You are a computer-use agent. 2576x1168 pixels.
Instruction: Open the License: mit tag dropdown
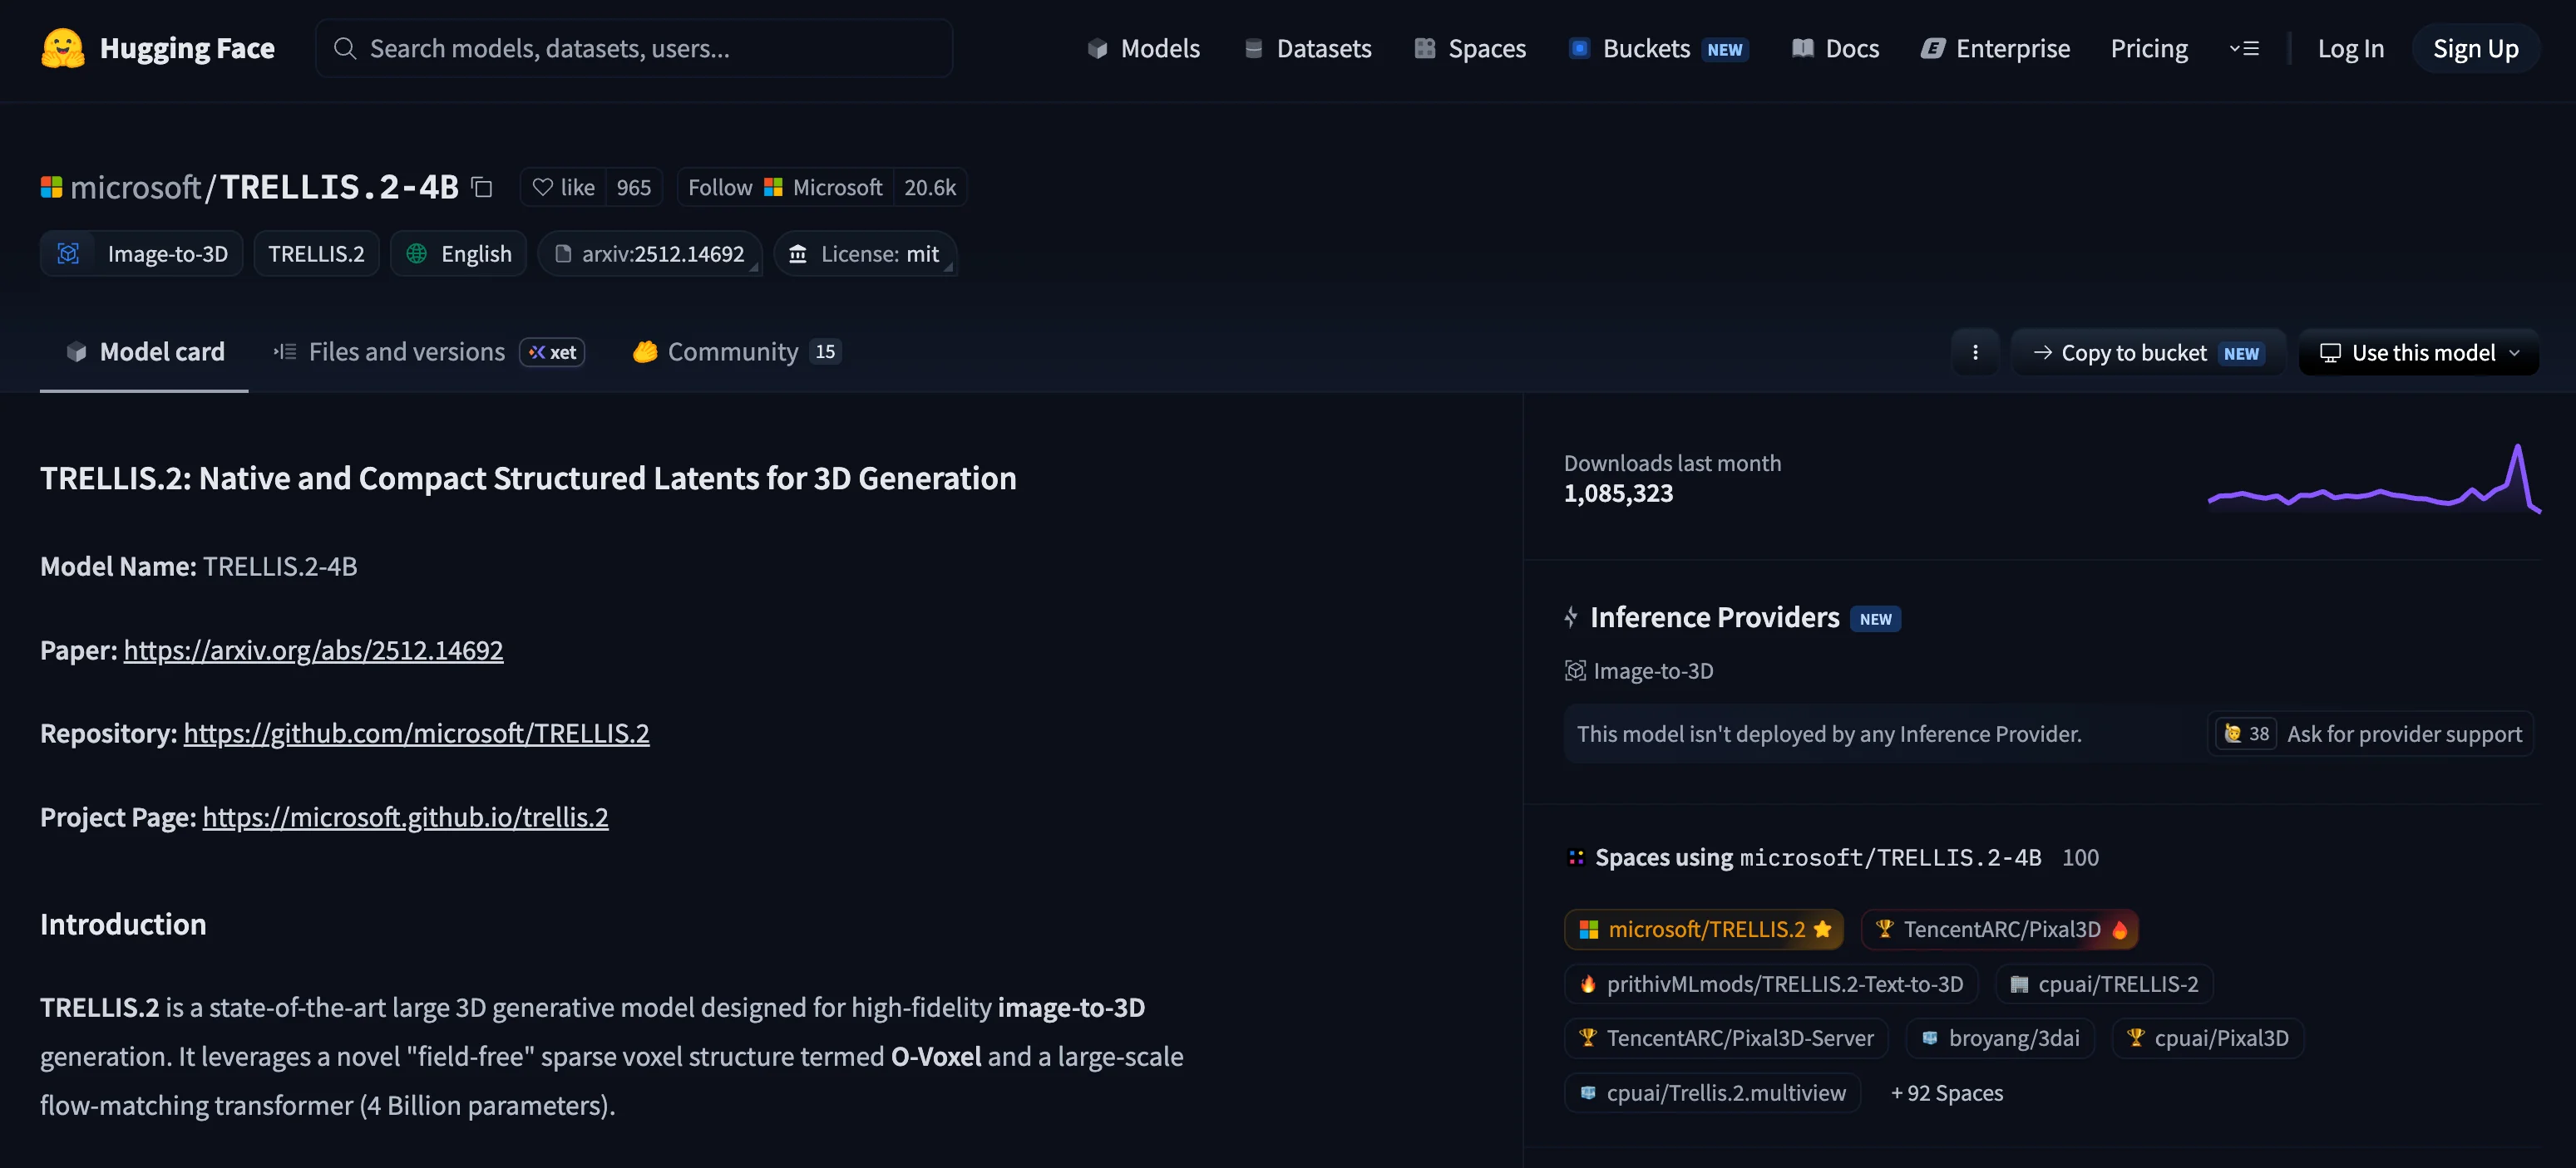866,253
